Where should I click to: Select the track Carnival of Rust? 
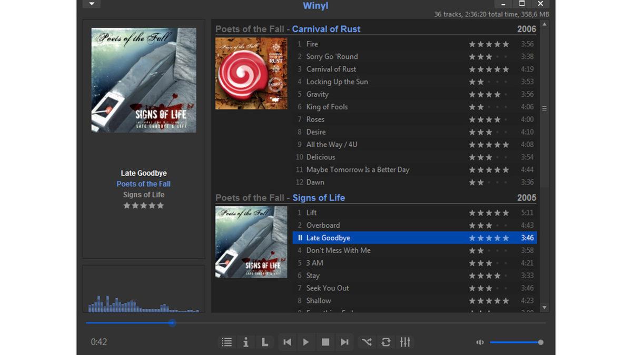pos(331,69)
